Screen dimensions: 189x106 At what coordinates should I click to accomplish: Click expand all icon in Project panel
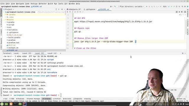[x=56, y=9]
